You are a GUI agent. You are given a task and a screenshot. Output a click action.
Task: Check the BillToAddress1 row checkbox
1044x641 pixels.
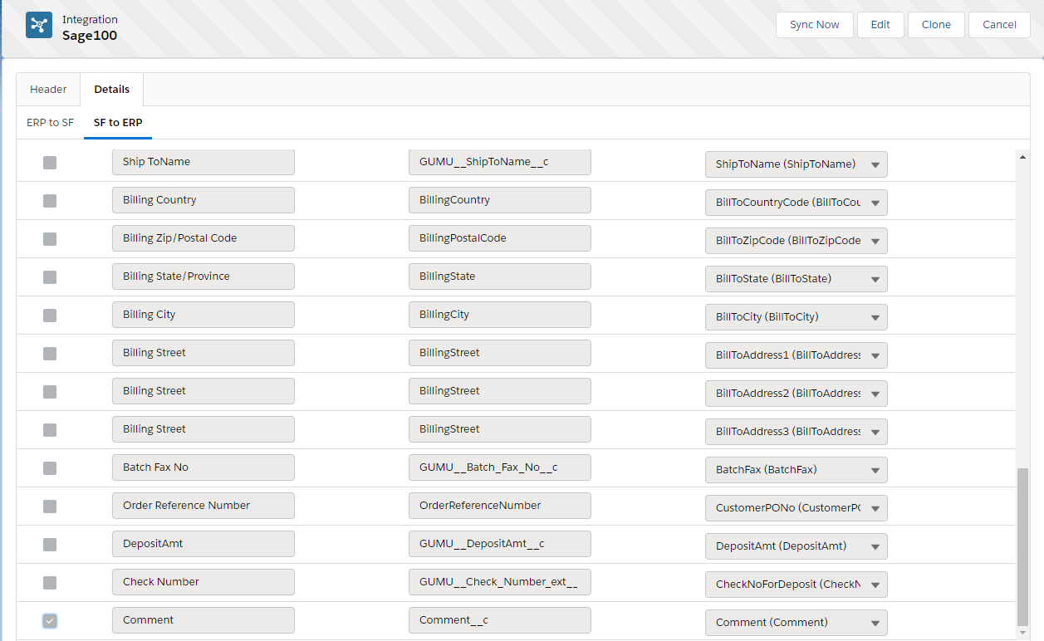[x=50, y=354]
